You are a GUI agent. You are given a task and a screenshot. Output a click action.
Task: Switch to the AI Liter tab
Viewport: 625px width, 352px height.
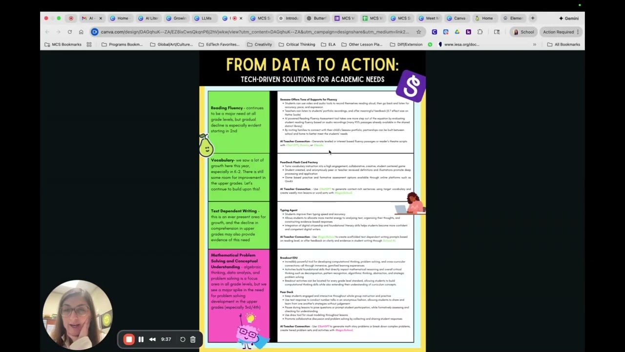pyautogui.click(x=148, y=18)
